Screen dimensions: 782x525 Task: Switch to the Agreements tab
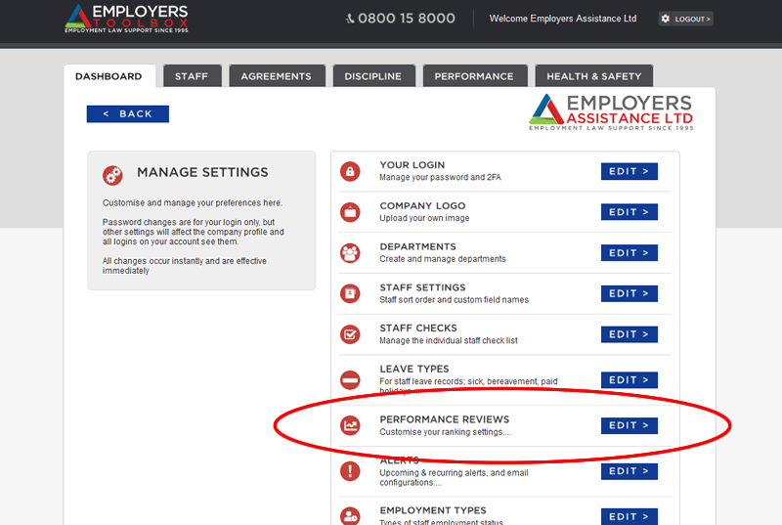[x=276, y=76]
